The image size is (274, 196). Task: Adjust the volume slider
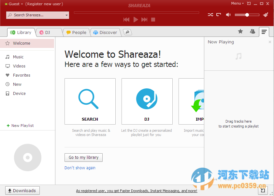(247, 14)
